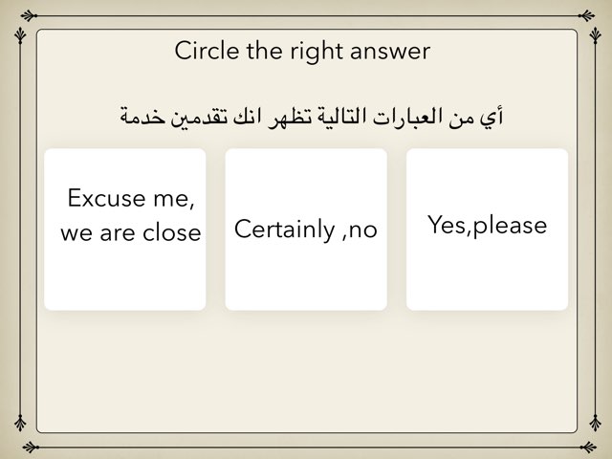612x459 pixels.
Task: Click the "Circle the right answer" heading
Action: click(302, 51)
